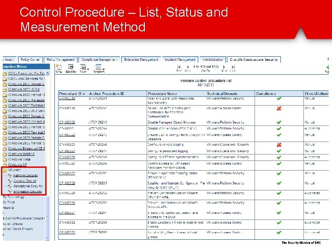Click 'ATCP-29243' Archer ID cell

[98, 122]
